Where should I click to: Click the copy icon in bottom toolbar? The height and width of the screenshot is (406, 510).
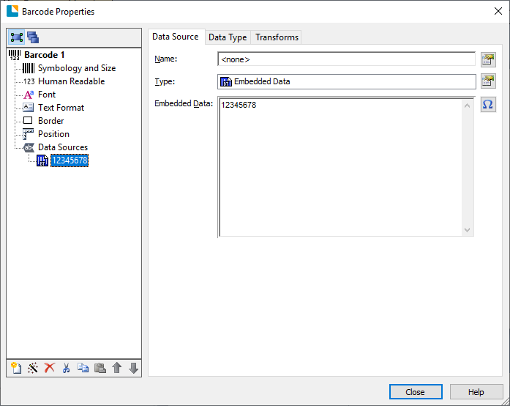(83, 368)
